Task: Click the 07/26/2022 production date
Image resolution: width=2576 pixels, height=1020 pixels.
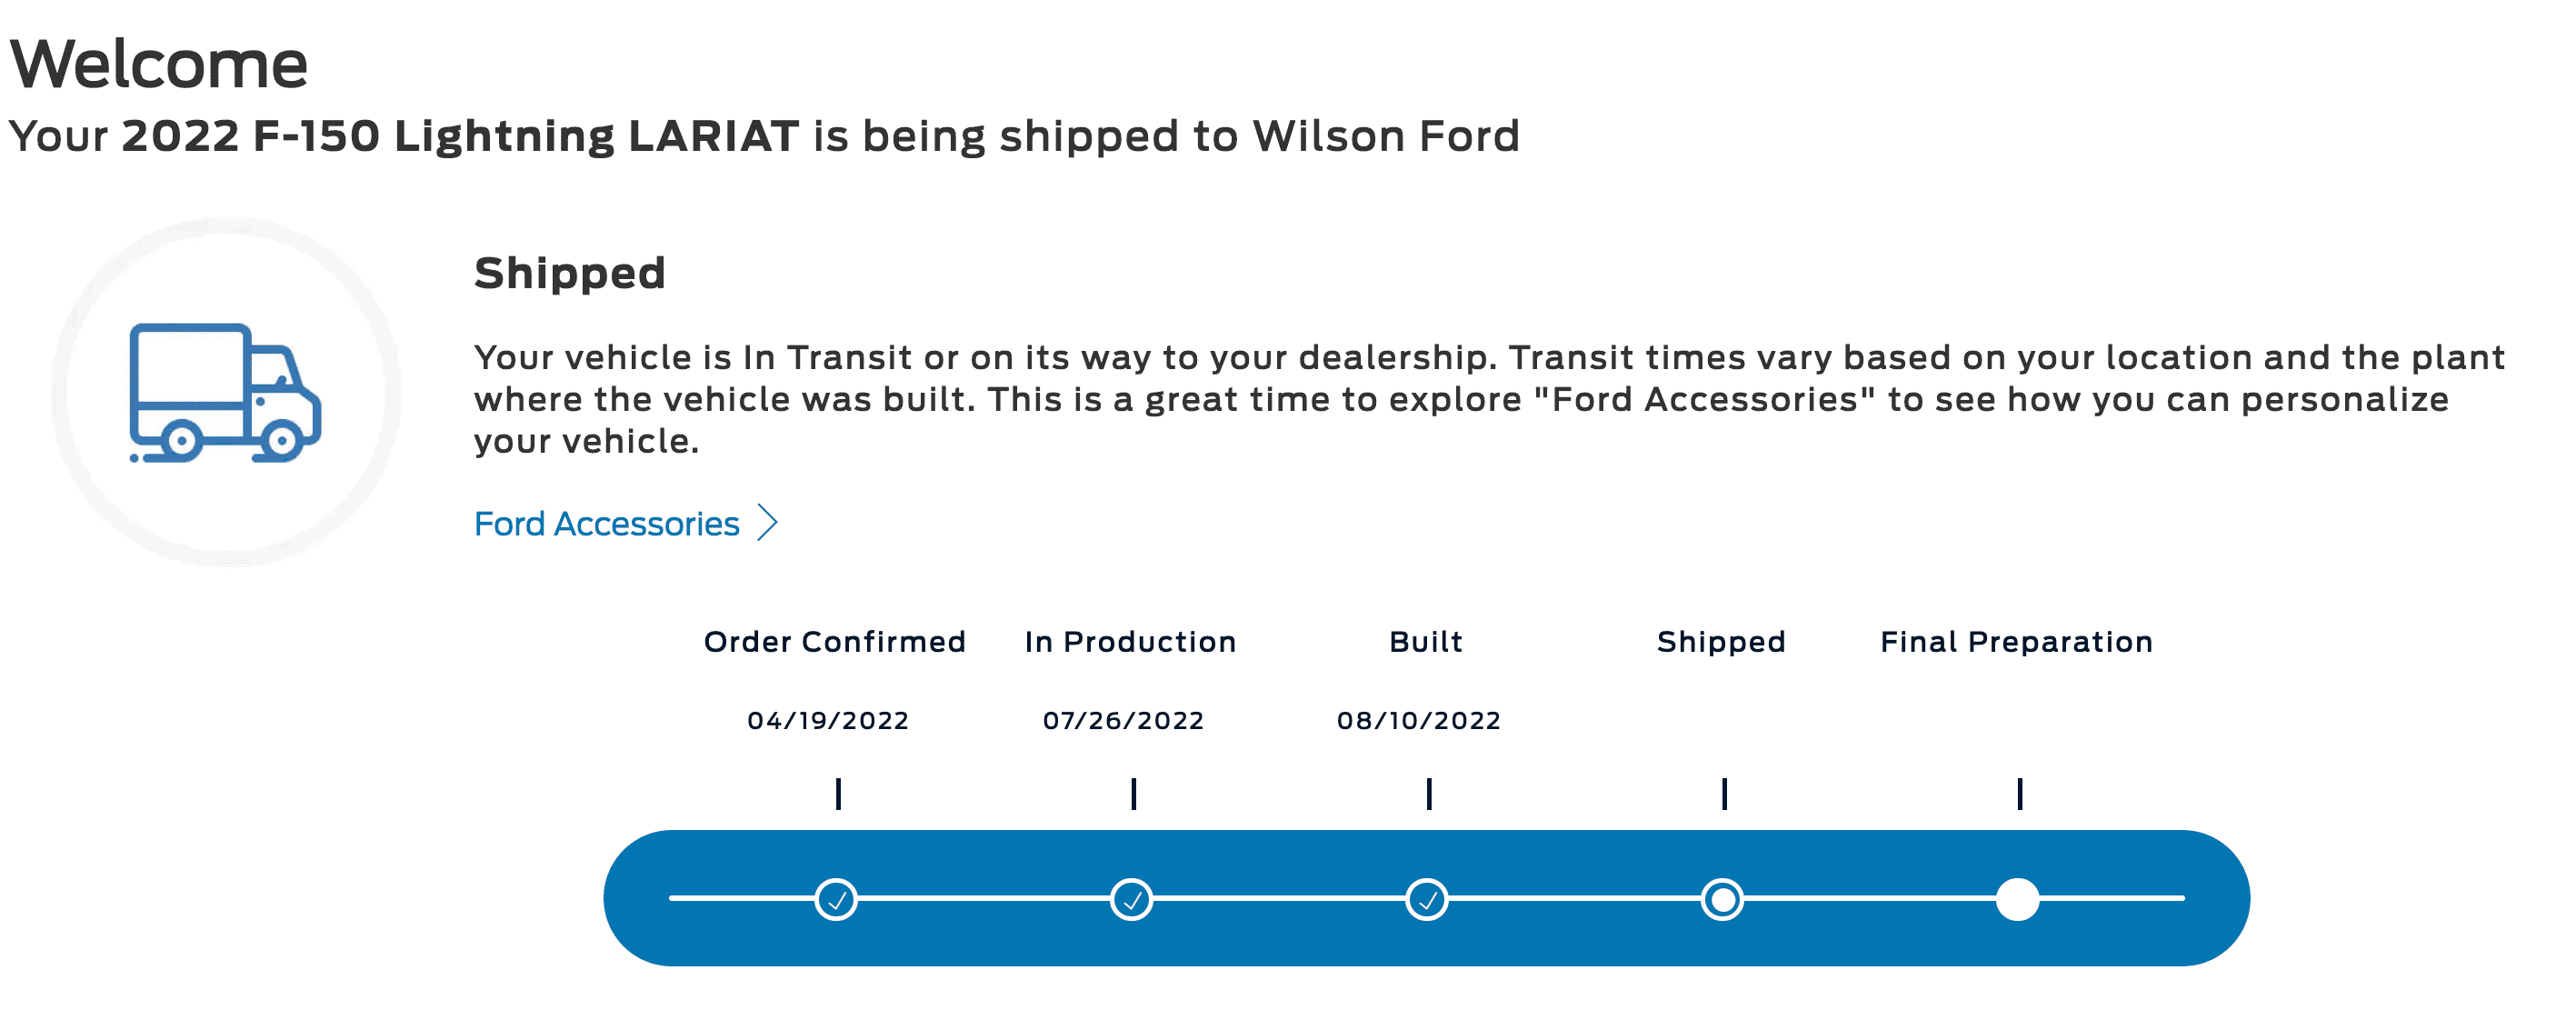Action: coord(1123,720)
